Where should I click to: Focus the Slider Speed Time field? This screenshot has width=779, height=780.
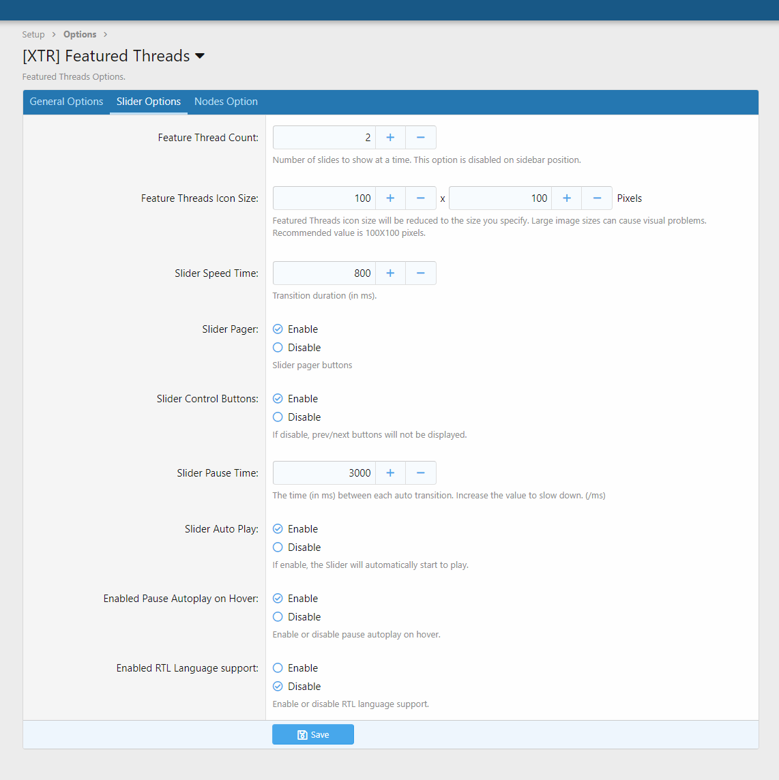click(x=324, y=273)
